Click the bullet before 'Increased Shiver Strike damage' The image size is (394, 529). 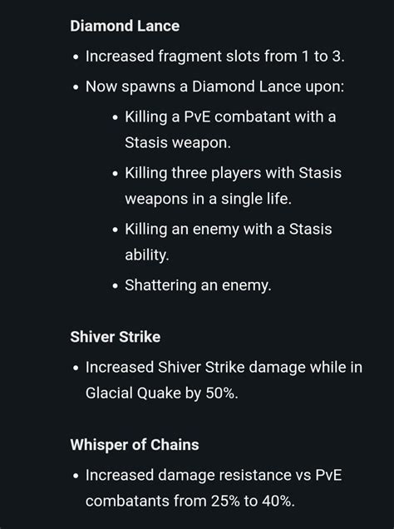[x=76, y=368]
